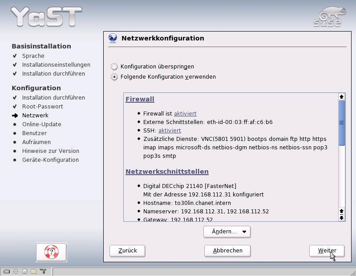
Task: Click the network adapter status icon
Action: (x=43, y=271)
